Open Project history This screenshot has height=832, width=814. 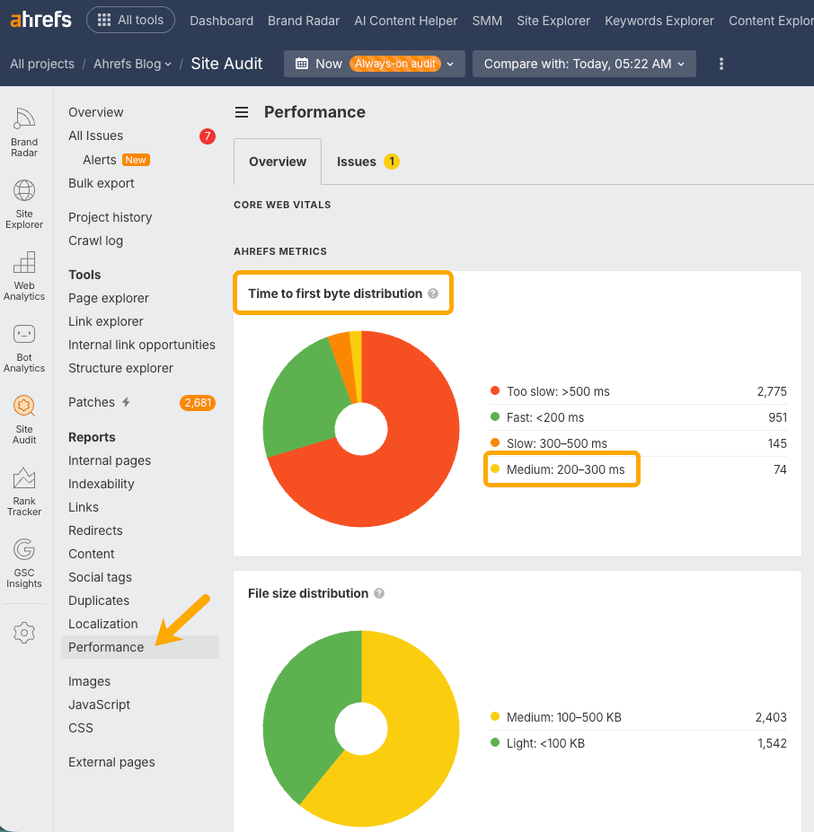click(x=110, y=217)
